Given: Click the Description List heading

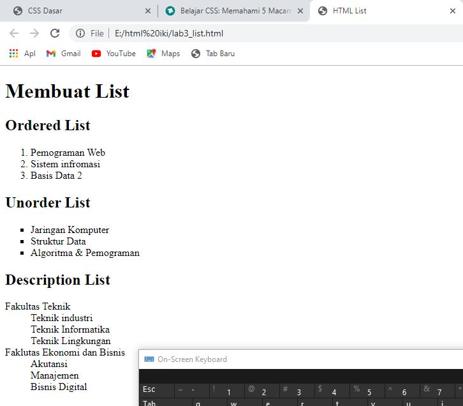Looking at the screenshot, I should click(58, 280).
